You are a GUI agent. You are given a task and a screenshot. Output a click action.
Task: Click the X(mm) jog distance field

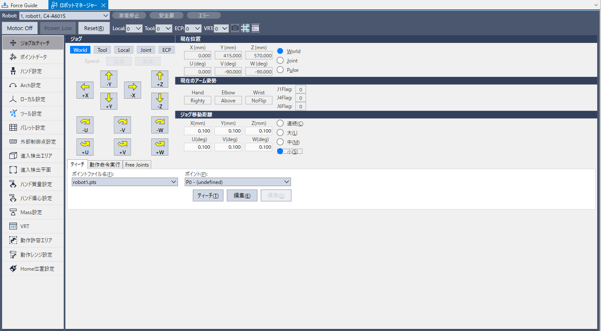[198, 131]
